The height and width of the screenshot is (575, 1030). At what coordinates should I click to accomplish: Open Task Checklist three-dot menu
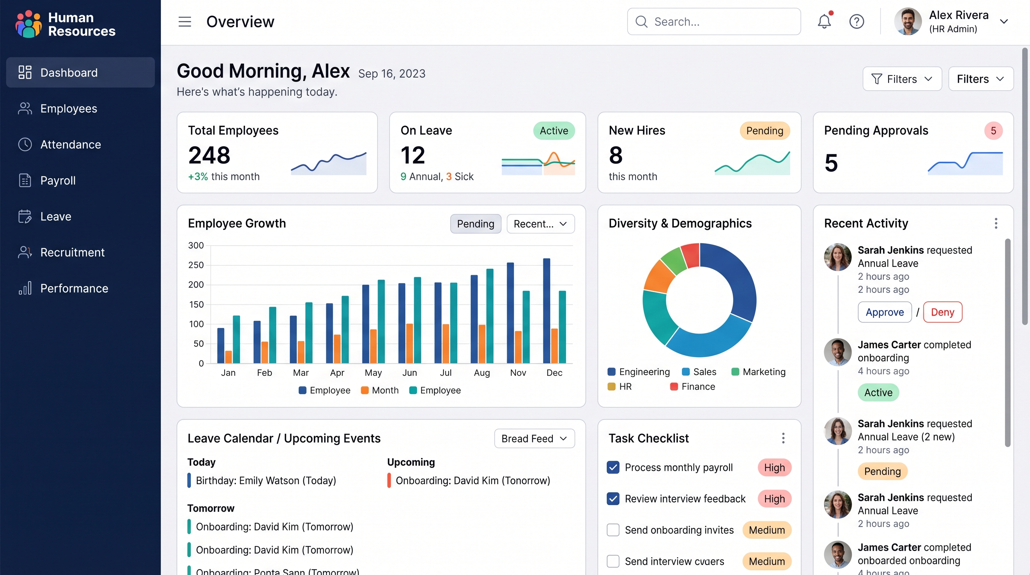[x=783, y=438]
